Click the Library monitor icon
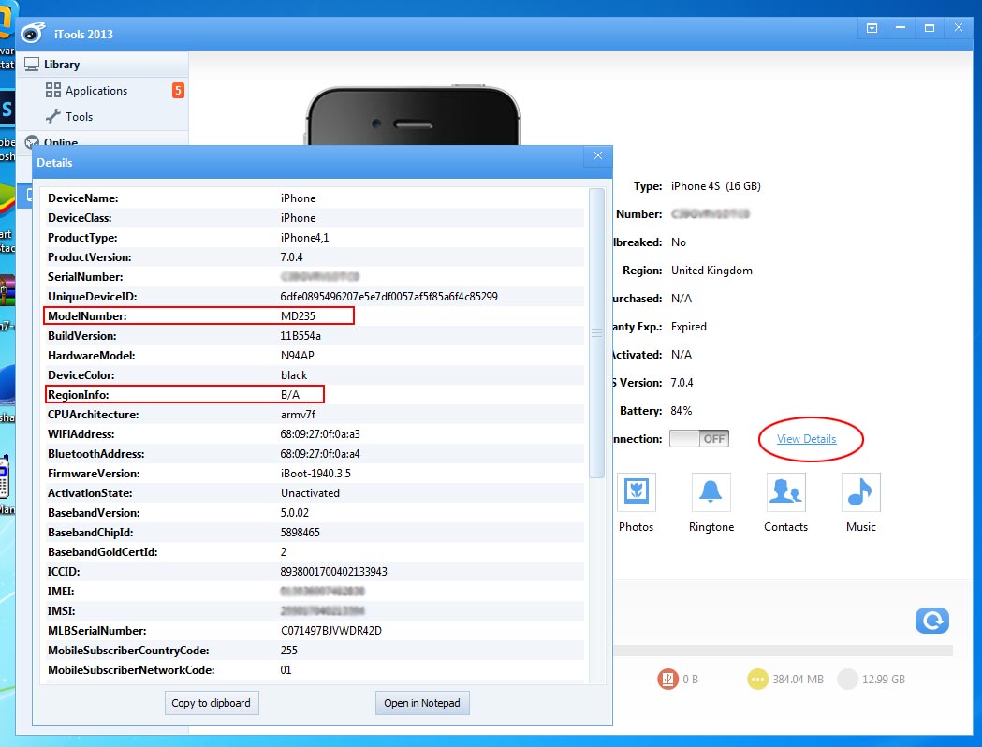 point(31,64)
